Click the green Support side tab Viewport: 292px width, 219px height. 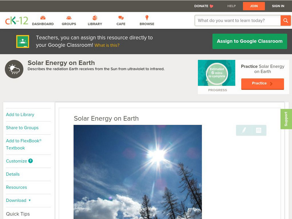click(286, 119)
